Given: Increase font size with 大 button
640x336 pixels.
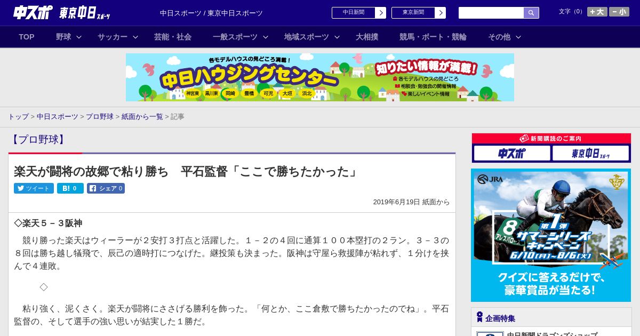Looking at the screenshot, I should tap(597, 12).
